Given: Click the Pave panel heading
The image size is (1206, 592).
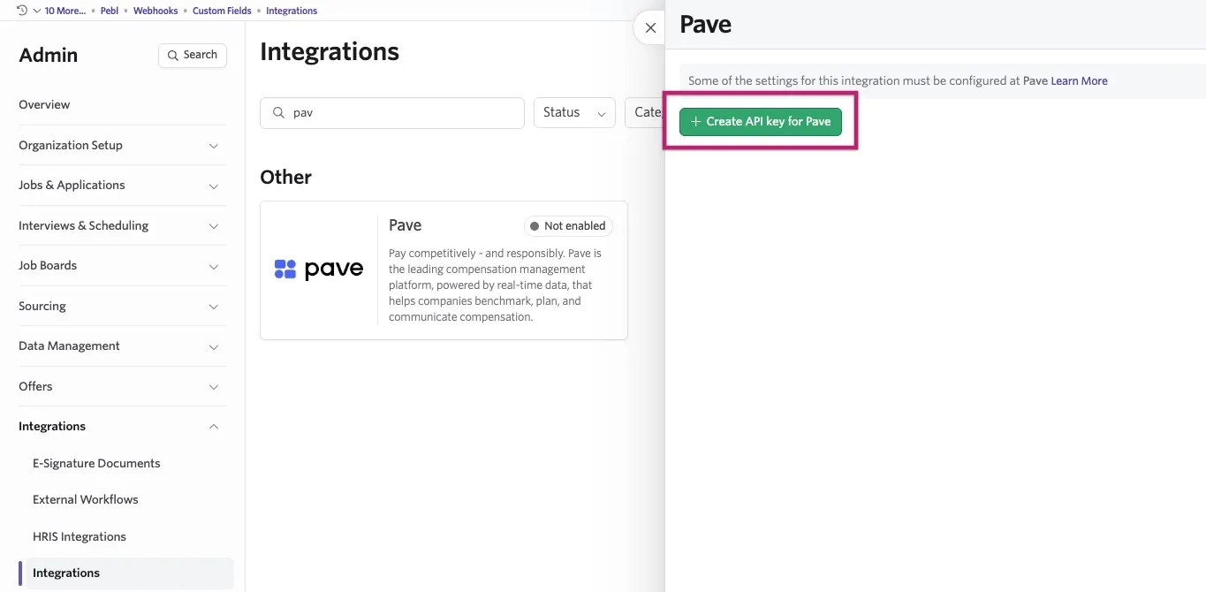Looking at the screenshot, I should point(705,25).
